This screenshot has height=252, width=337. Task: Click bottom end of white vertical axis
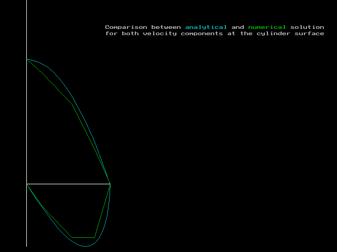[27, 246]
